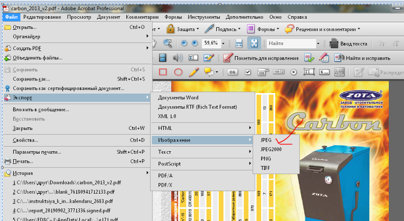Expand the Защита dropdown arrow

197,29
